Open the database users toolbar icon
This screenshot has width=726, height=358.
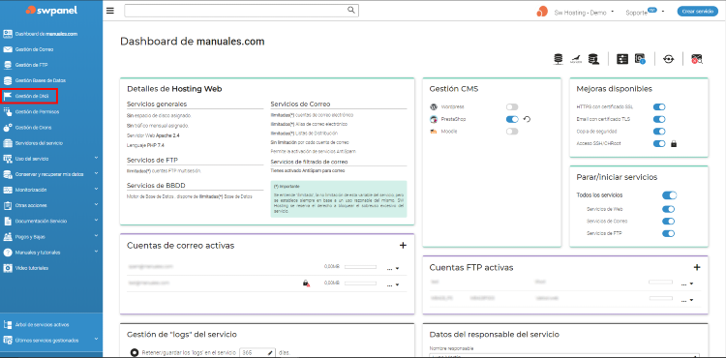click(593, 59)
